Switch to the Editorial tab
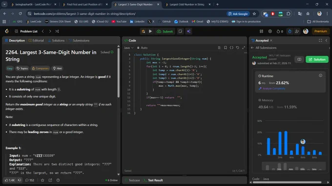Image resolution: width=332 pixels, height=186 pixels. coord(36,40)
